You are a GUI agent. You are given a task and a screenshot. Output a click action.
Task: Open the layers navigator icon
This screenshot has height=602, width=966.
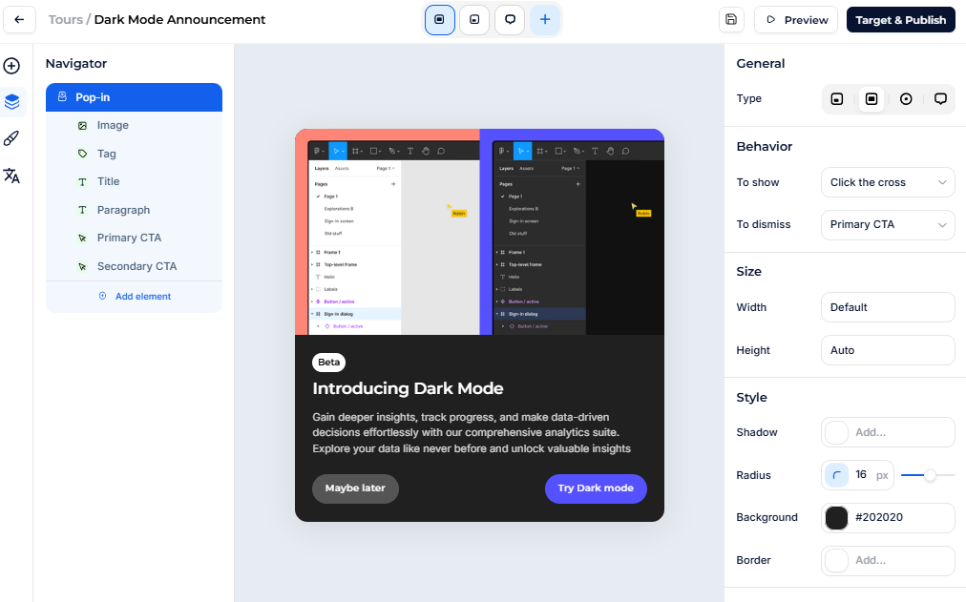pyautogui.click(x=11, y=102)
